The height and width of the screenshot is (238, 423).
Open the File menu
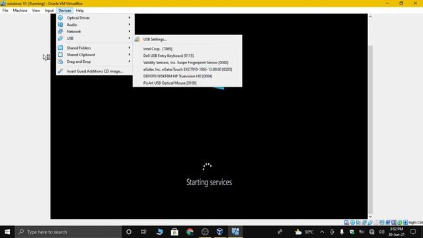[5, 11]
